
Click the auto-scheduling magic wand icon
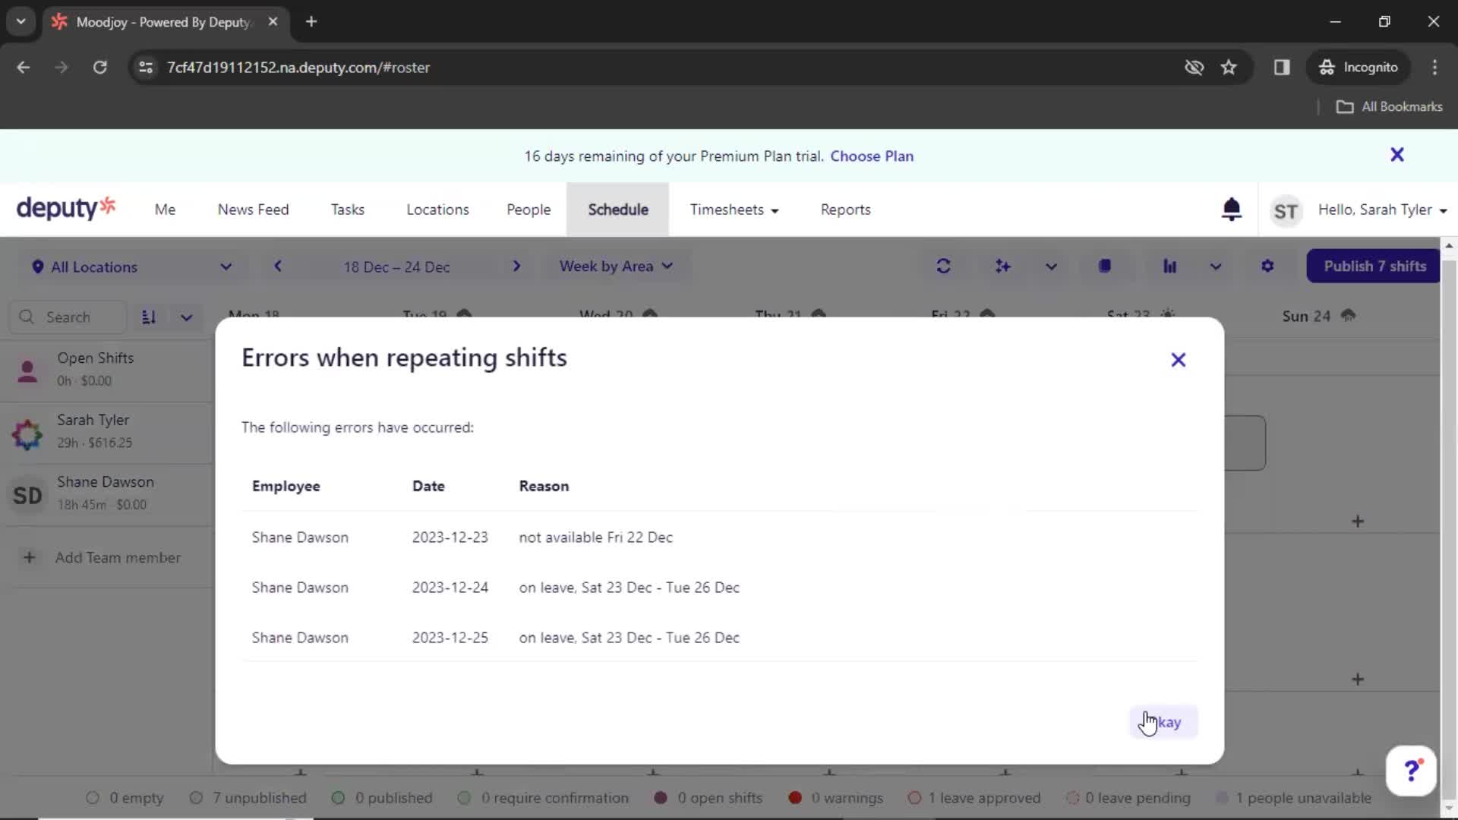[1002, 266]
